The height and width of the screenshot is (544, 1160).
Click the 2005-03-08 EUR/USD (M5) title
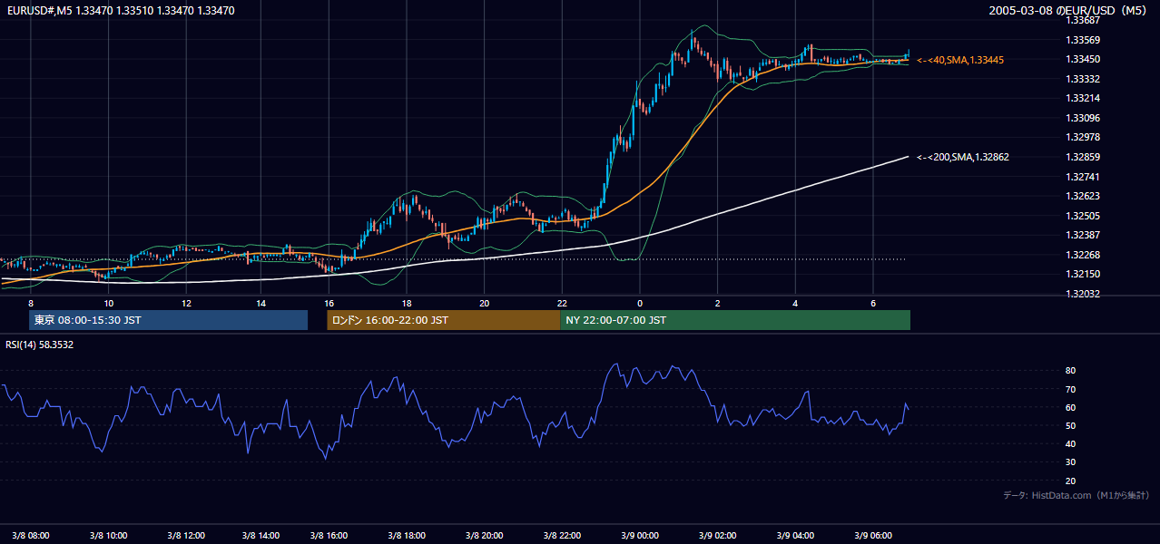(1068, 11)
